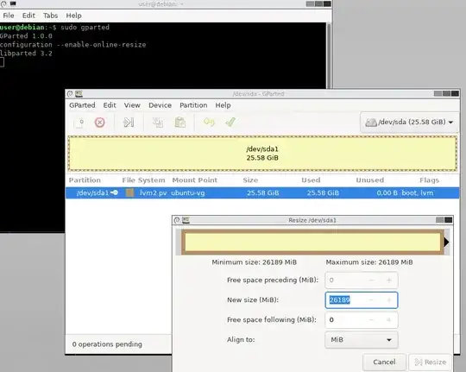Viewport: 466px width, 372px height.
Task: Expand the Align to MiB dropdown
Action: click(x=362, y=339)
